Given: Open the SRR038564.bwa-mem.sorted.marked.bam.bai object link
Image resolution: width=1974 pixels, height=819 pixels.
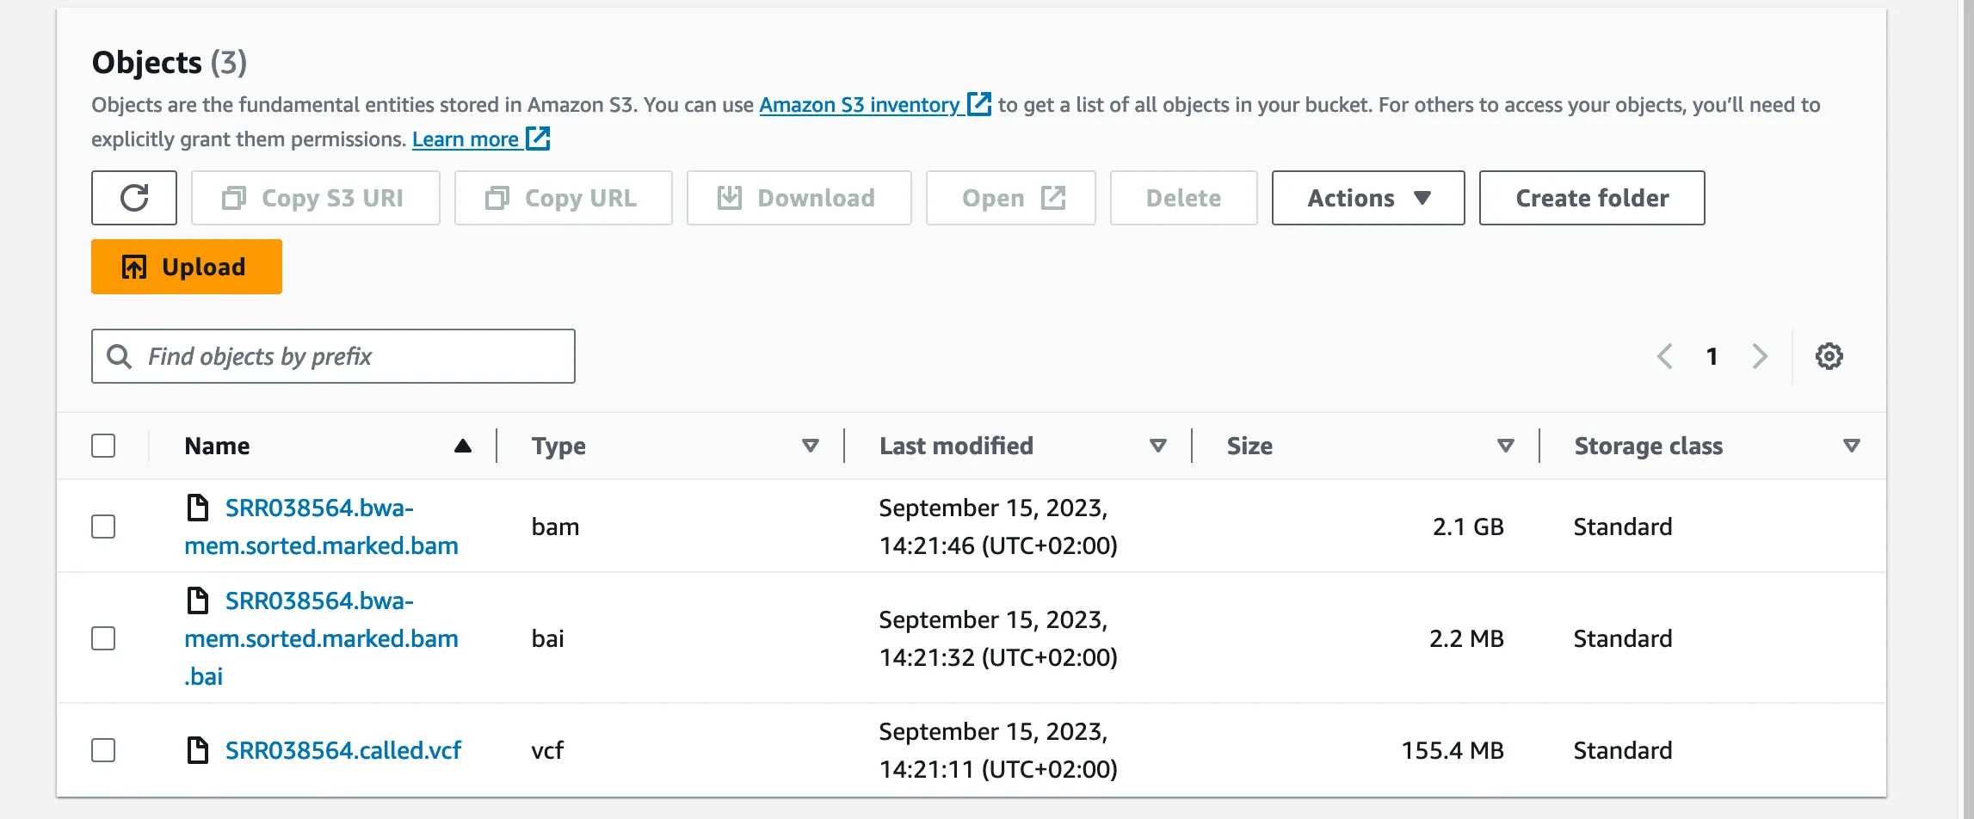Looking at the screenshot, I should click(321, 638).
